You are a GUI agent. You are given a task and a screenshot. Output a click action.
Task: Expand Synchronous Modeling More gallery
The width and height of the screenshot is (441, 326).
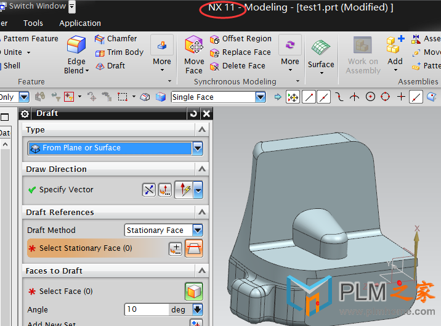click(290, 54)
